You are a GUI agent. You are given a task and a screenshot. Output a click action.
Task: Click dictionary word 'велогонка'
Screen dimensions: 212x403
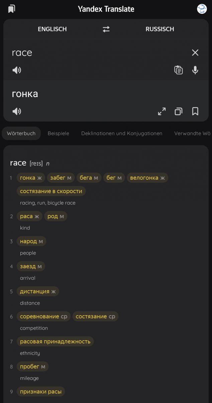coord(144,178)
